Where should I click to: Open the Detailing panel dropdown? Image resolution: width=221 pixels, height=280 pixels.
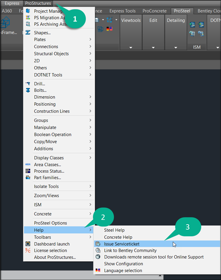176,47
